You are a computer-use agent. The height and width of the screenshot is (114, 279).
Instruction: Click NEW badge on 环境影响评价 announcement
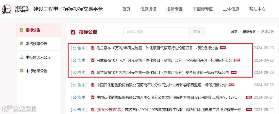click(237, 60)
